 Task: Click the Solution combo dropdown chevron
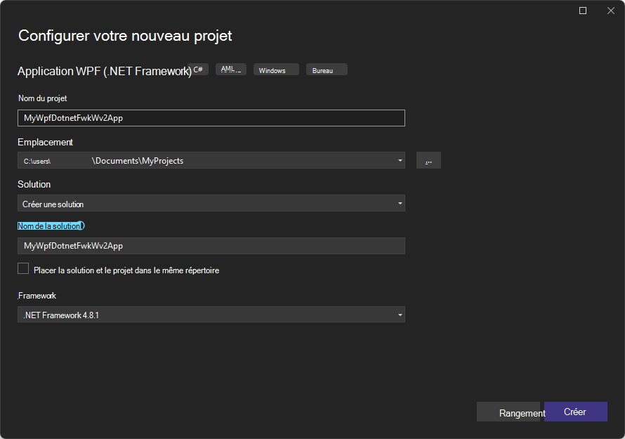pos(399,203)
